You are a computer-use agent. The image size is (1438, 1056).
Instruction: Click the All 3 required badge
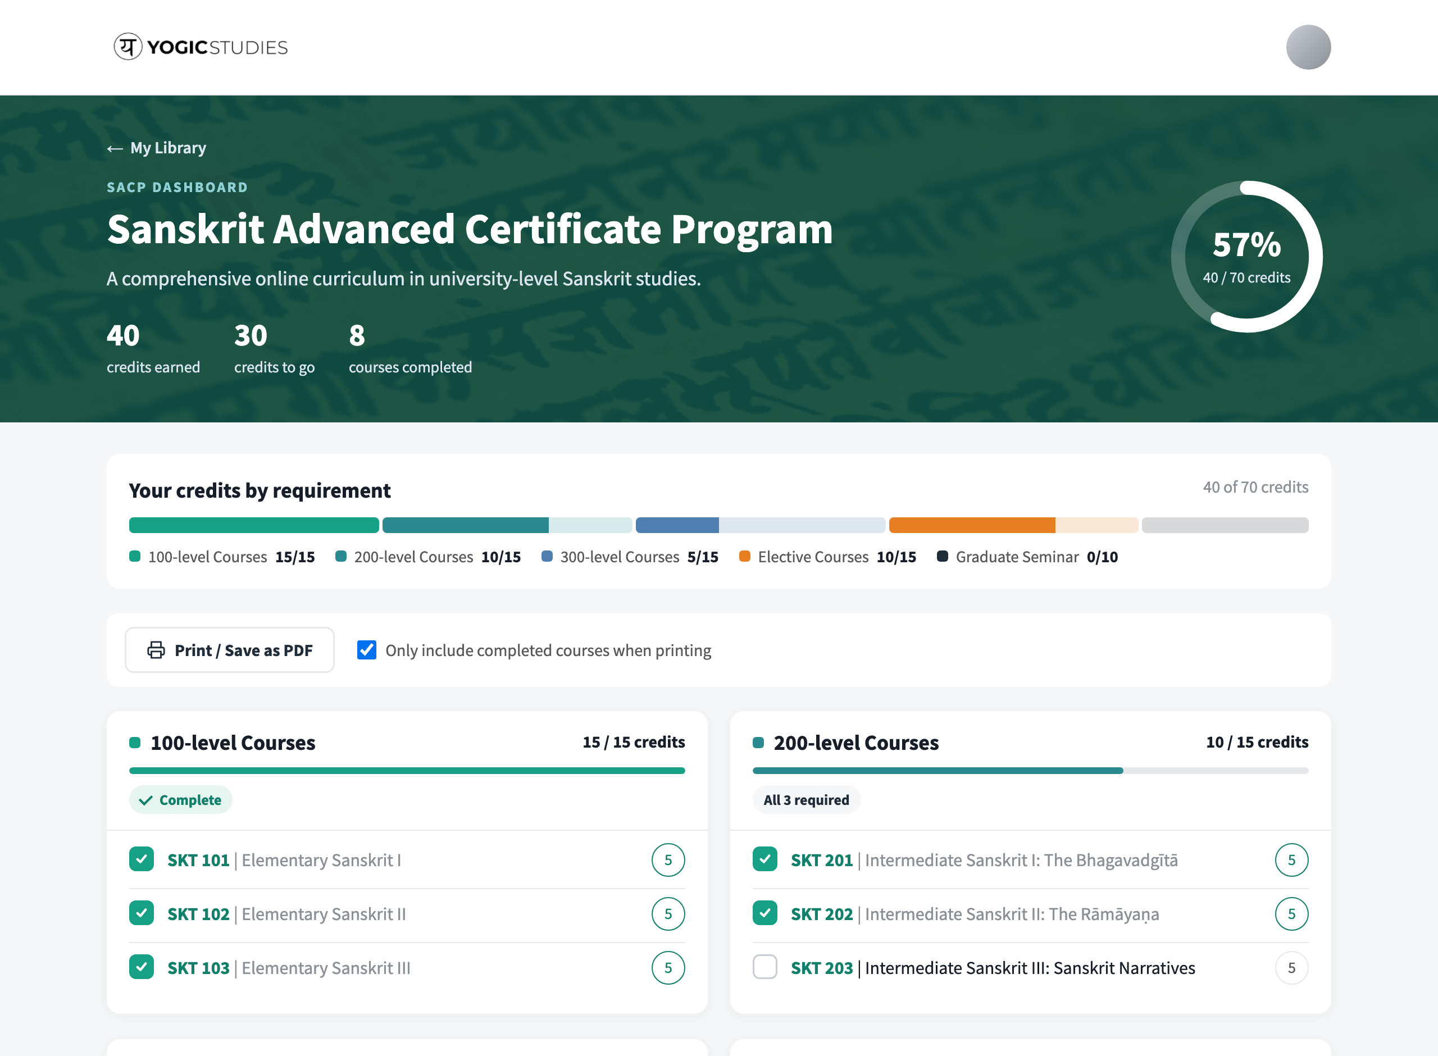pyautogui.click(x=806, y=800)
